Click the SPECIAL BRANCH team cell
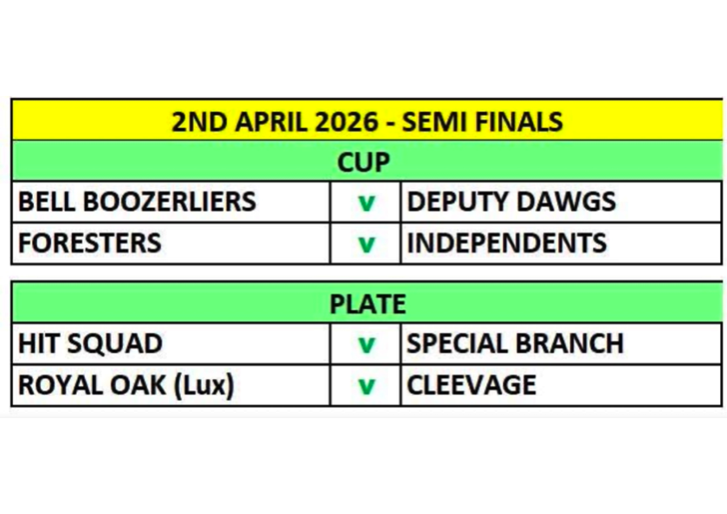Image resolution: width=727 pixels, height=514 pixels. point(515,344)
